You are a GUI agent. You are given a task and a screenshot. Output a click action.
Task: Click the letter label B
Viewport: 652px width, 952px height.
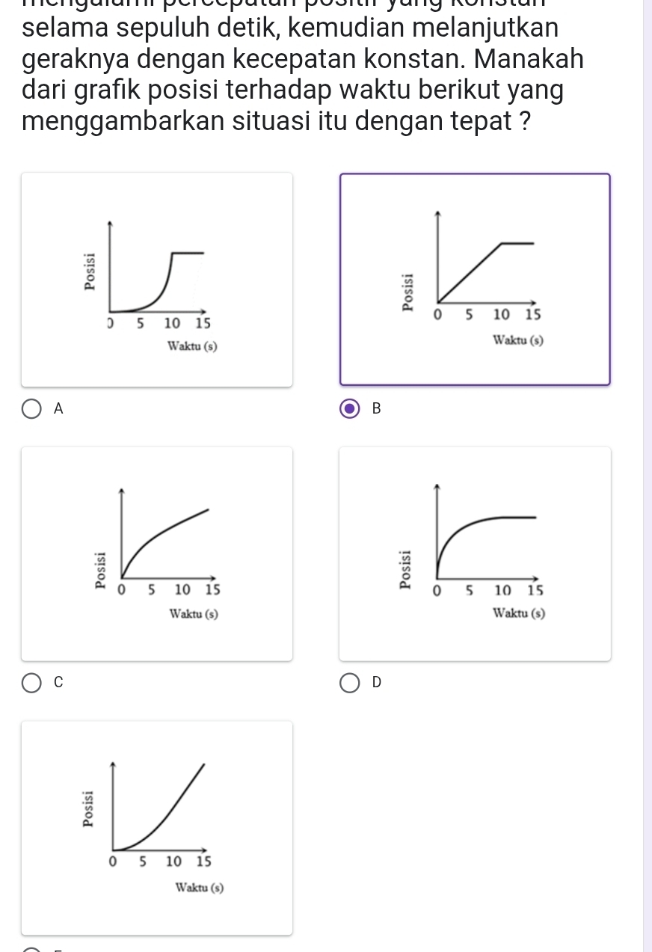click(x=377, y=409)
